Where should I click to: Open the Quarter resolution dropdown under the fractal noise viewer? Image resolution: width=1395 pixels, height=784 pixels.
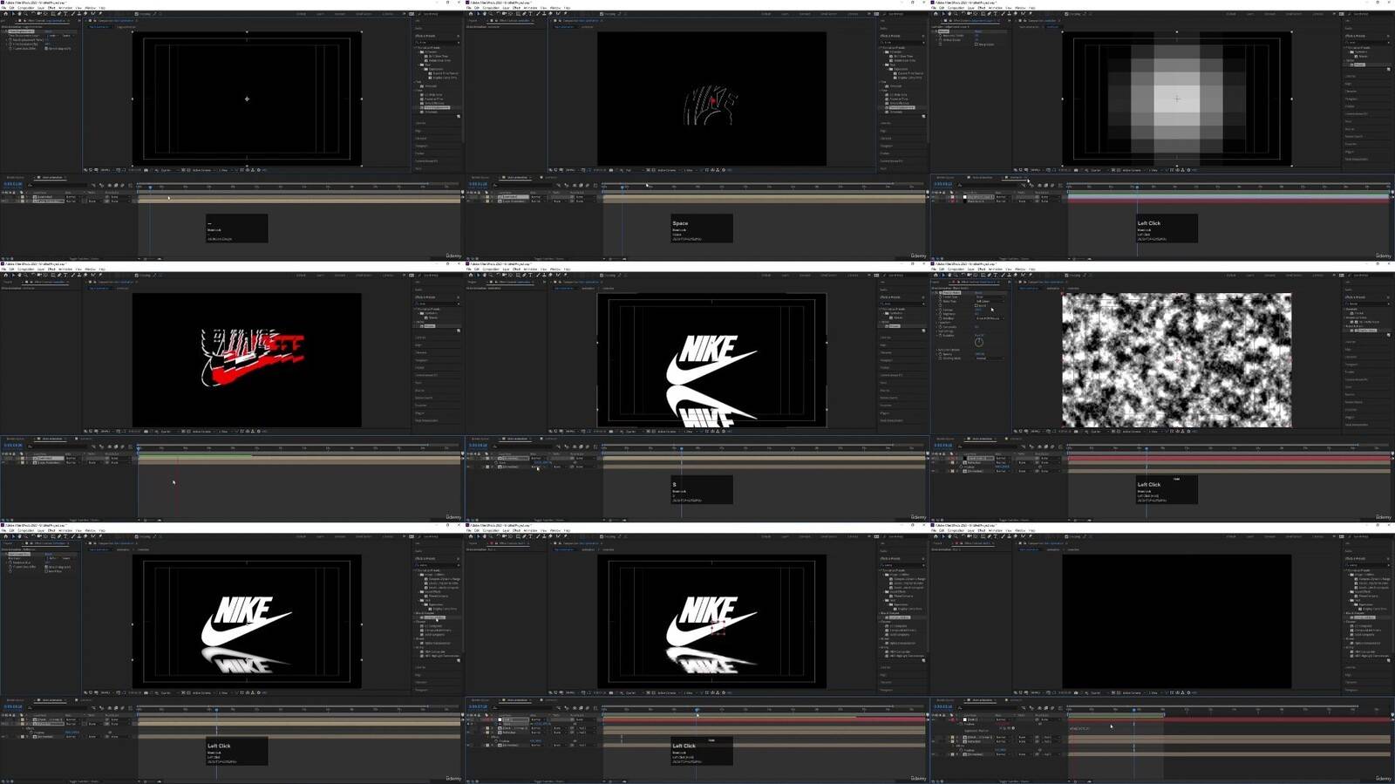click(1097, 431)
